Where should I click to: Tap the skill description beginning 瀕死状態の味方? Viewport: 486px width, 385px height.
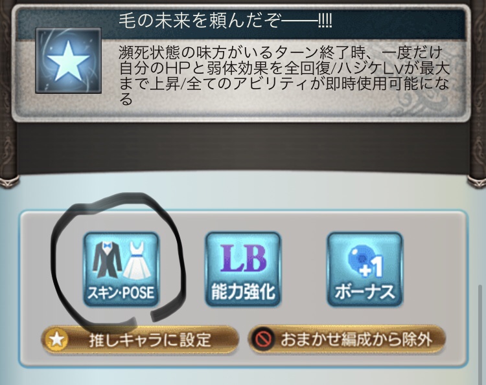283,76
